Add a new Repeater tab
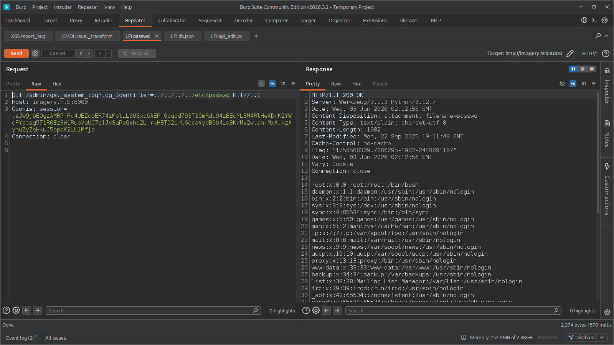This screenshot has height=345, width=614. pyautogui.click(x=256, y=36)
